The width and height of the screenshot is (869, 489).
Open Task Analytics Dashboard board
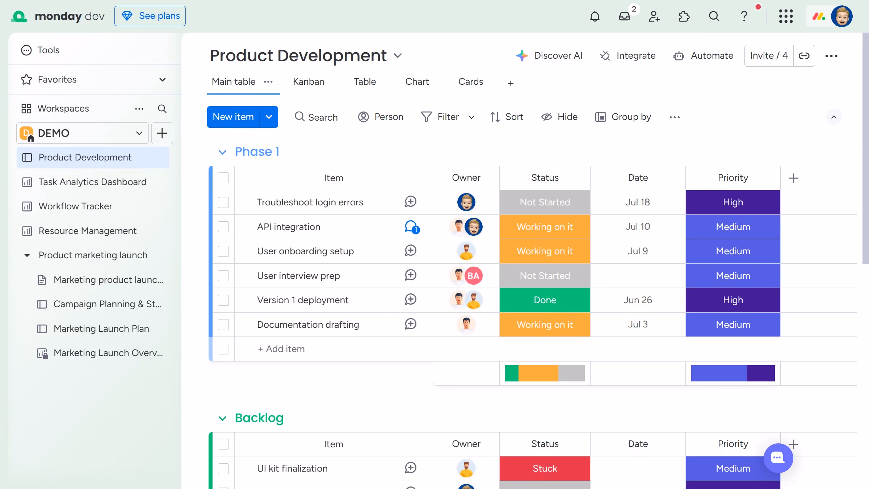[x=93, y=182]
